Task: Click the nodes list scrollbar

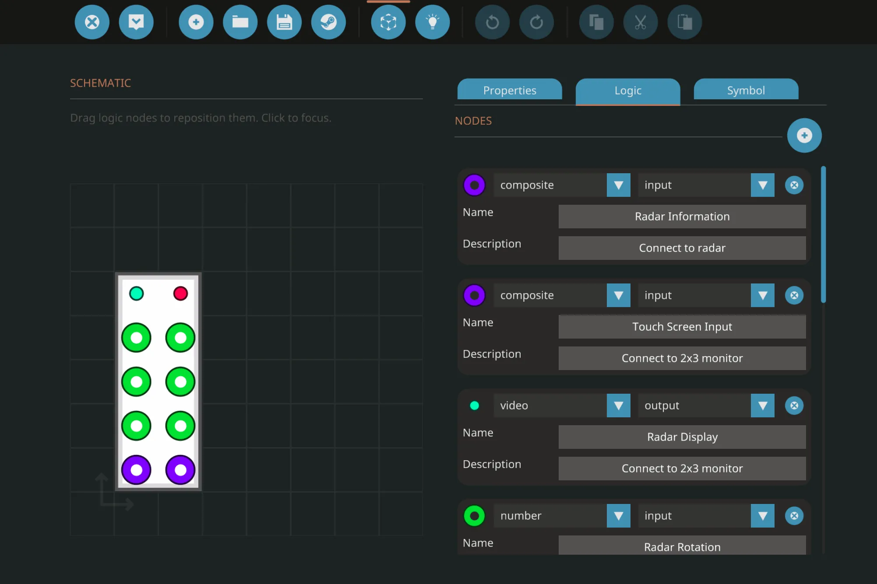Action: 823,234
